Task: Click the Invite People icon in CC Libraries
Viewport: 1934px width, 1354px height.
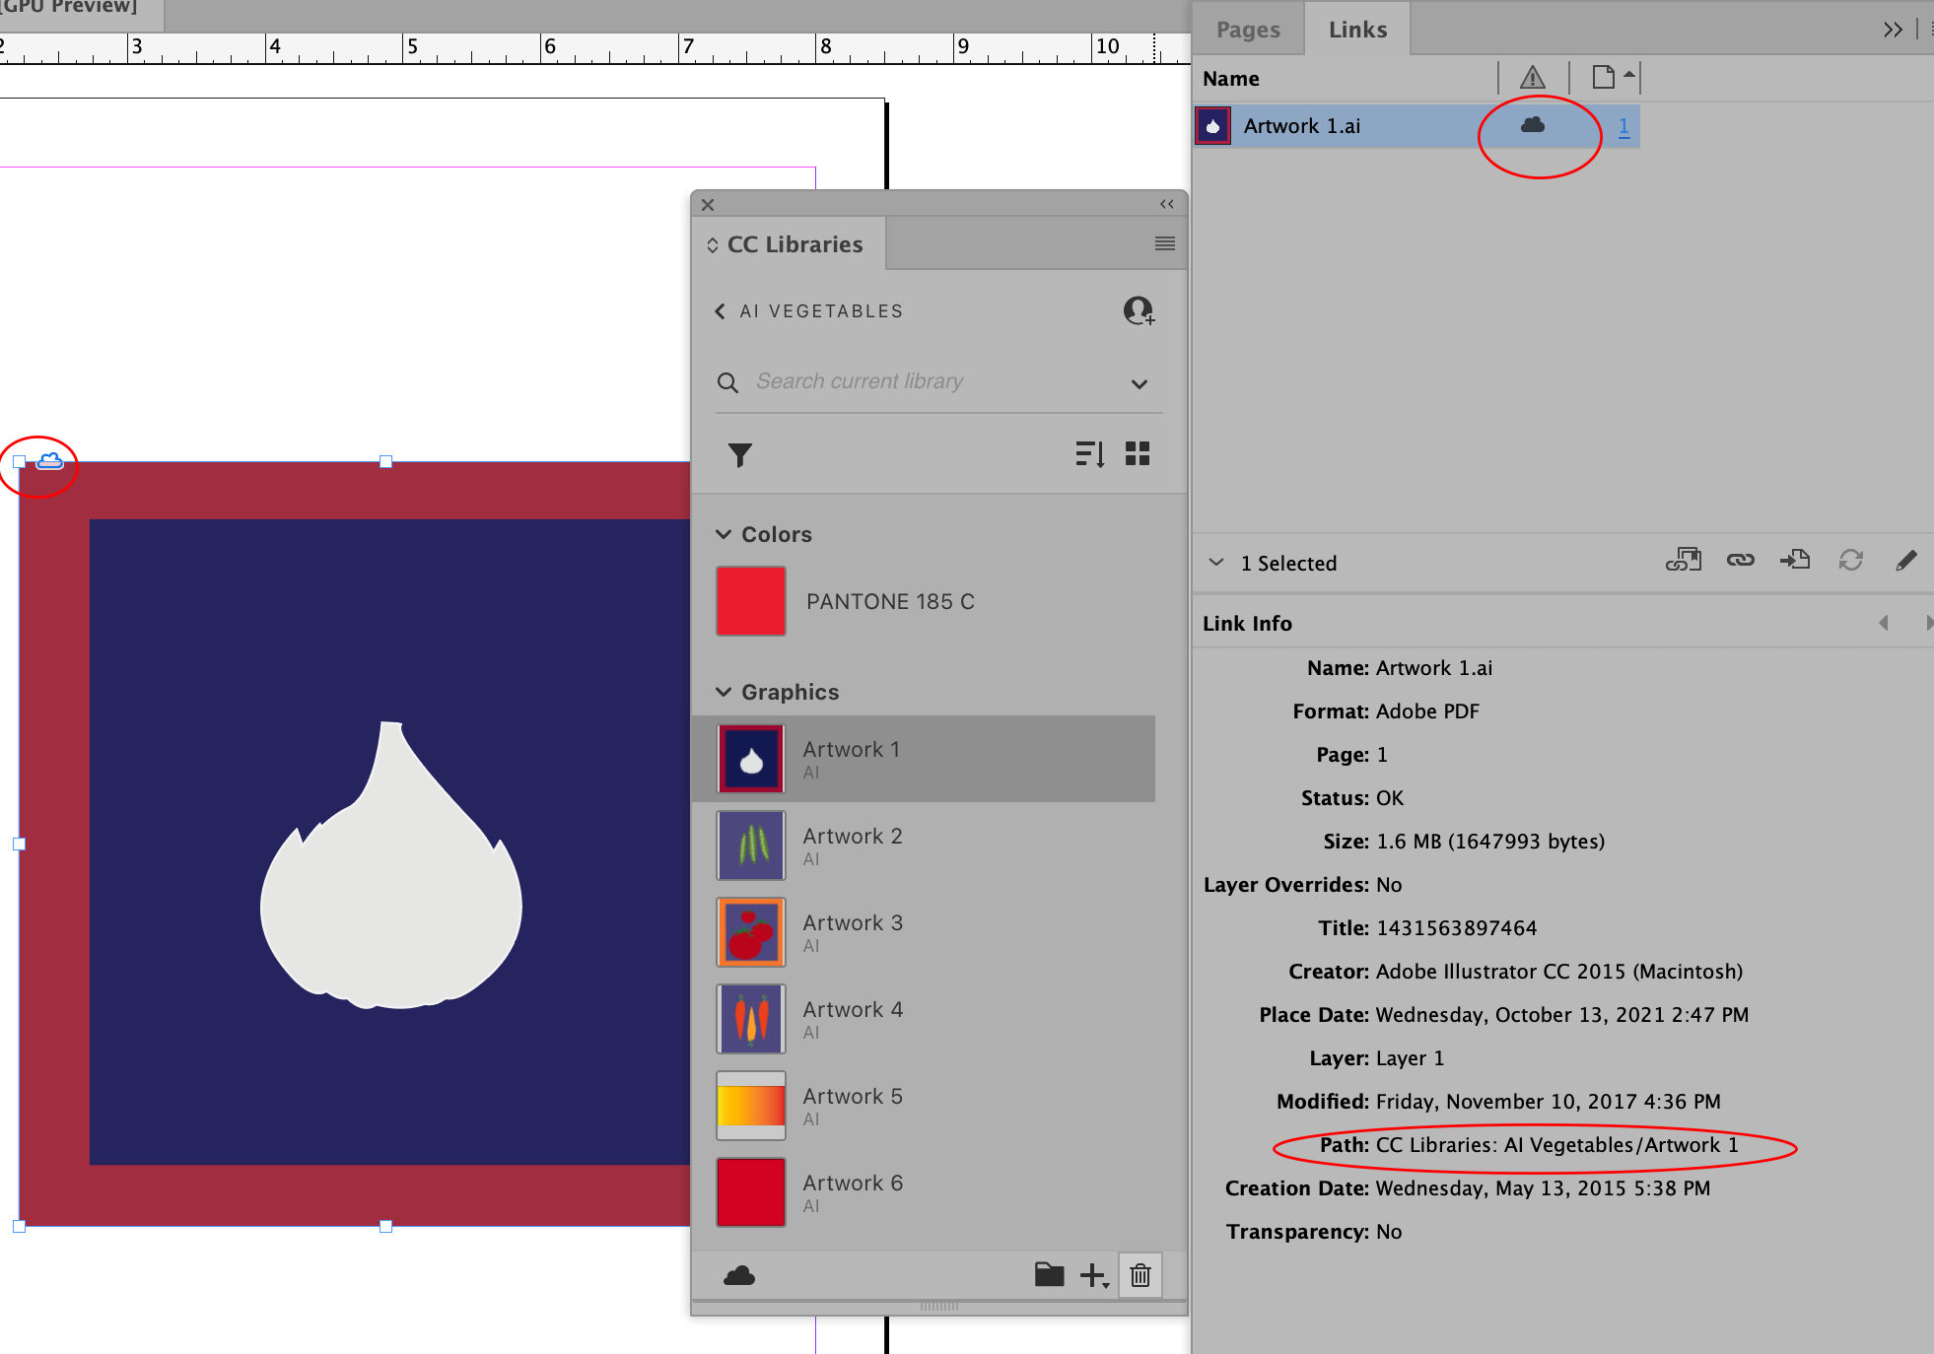Action: click(x=1139, y=310)
